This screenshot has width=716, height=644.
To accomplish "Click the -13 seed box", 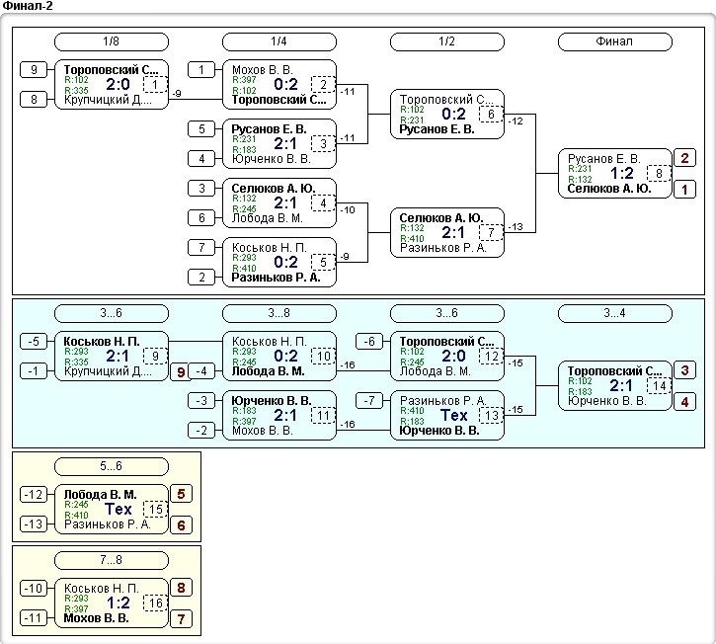I will click(34, 524).
